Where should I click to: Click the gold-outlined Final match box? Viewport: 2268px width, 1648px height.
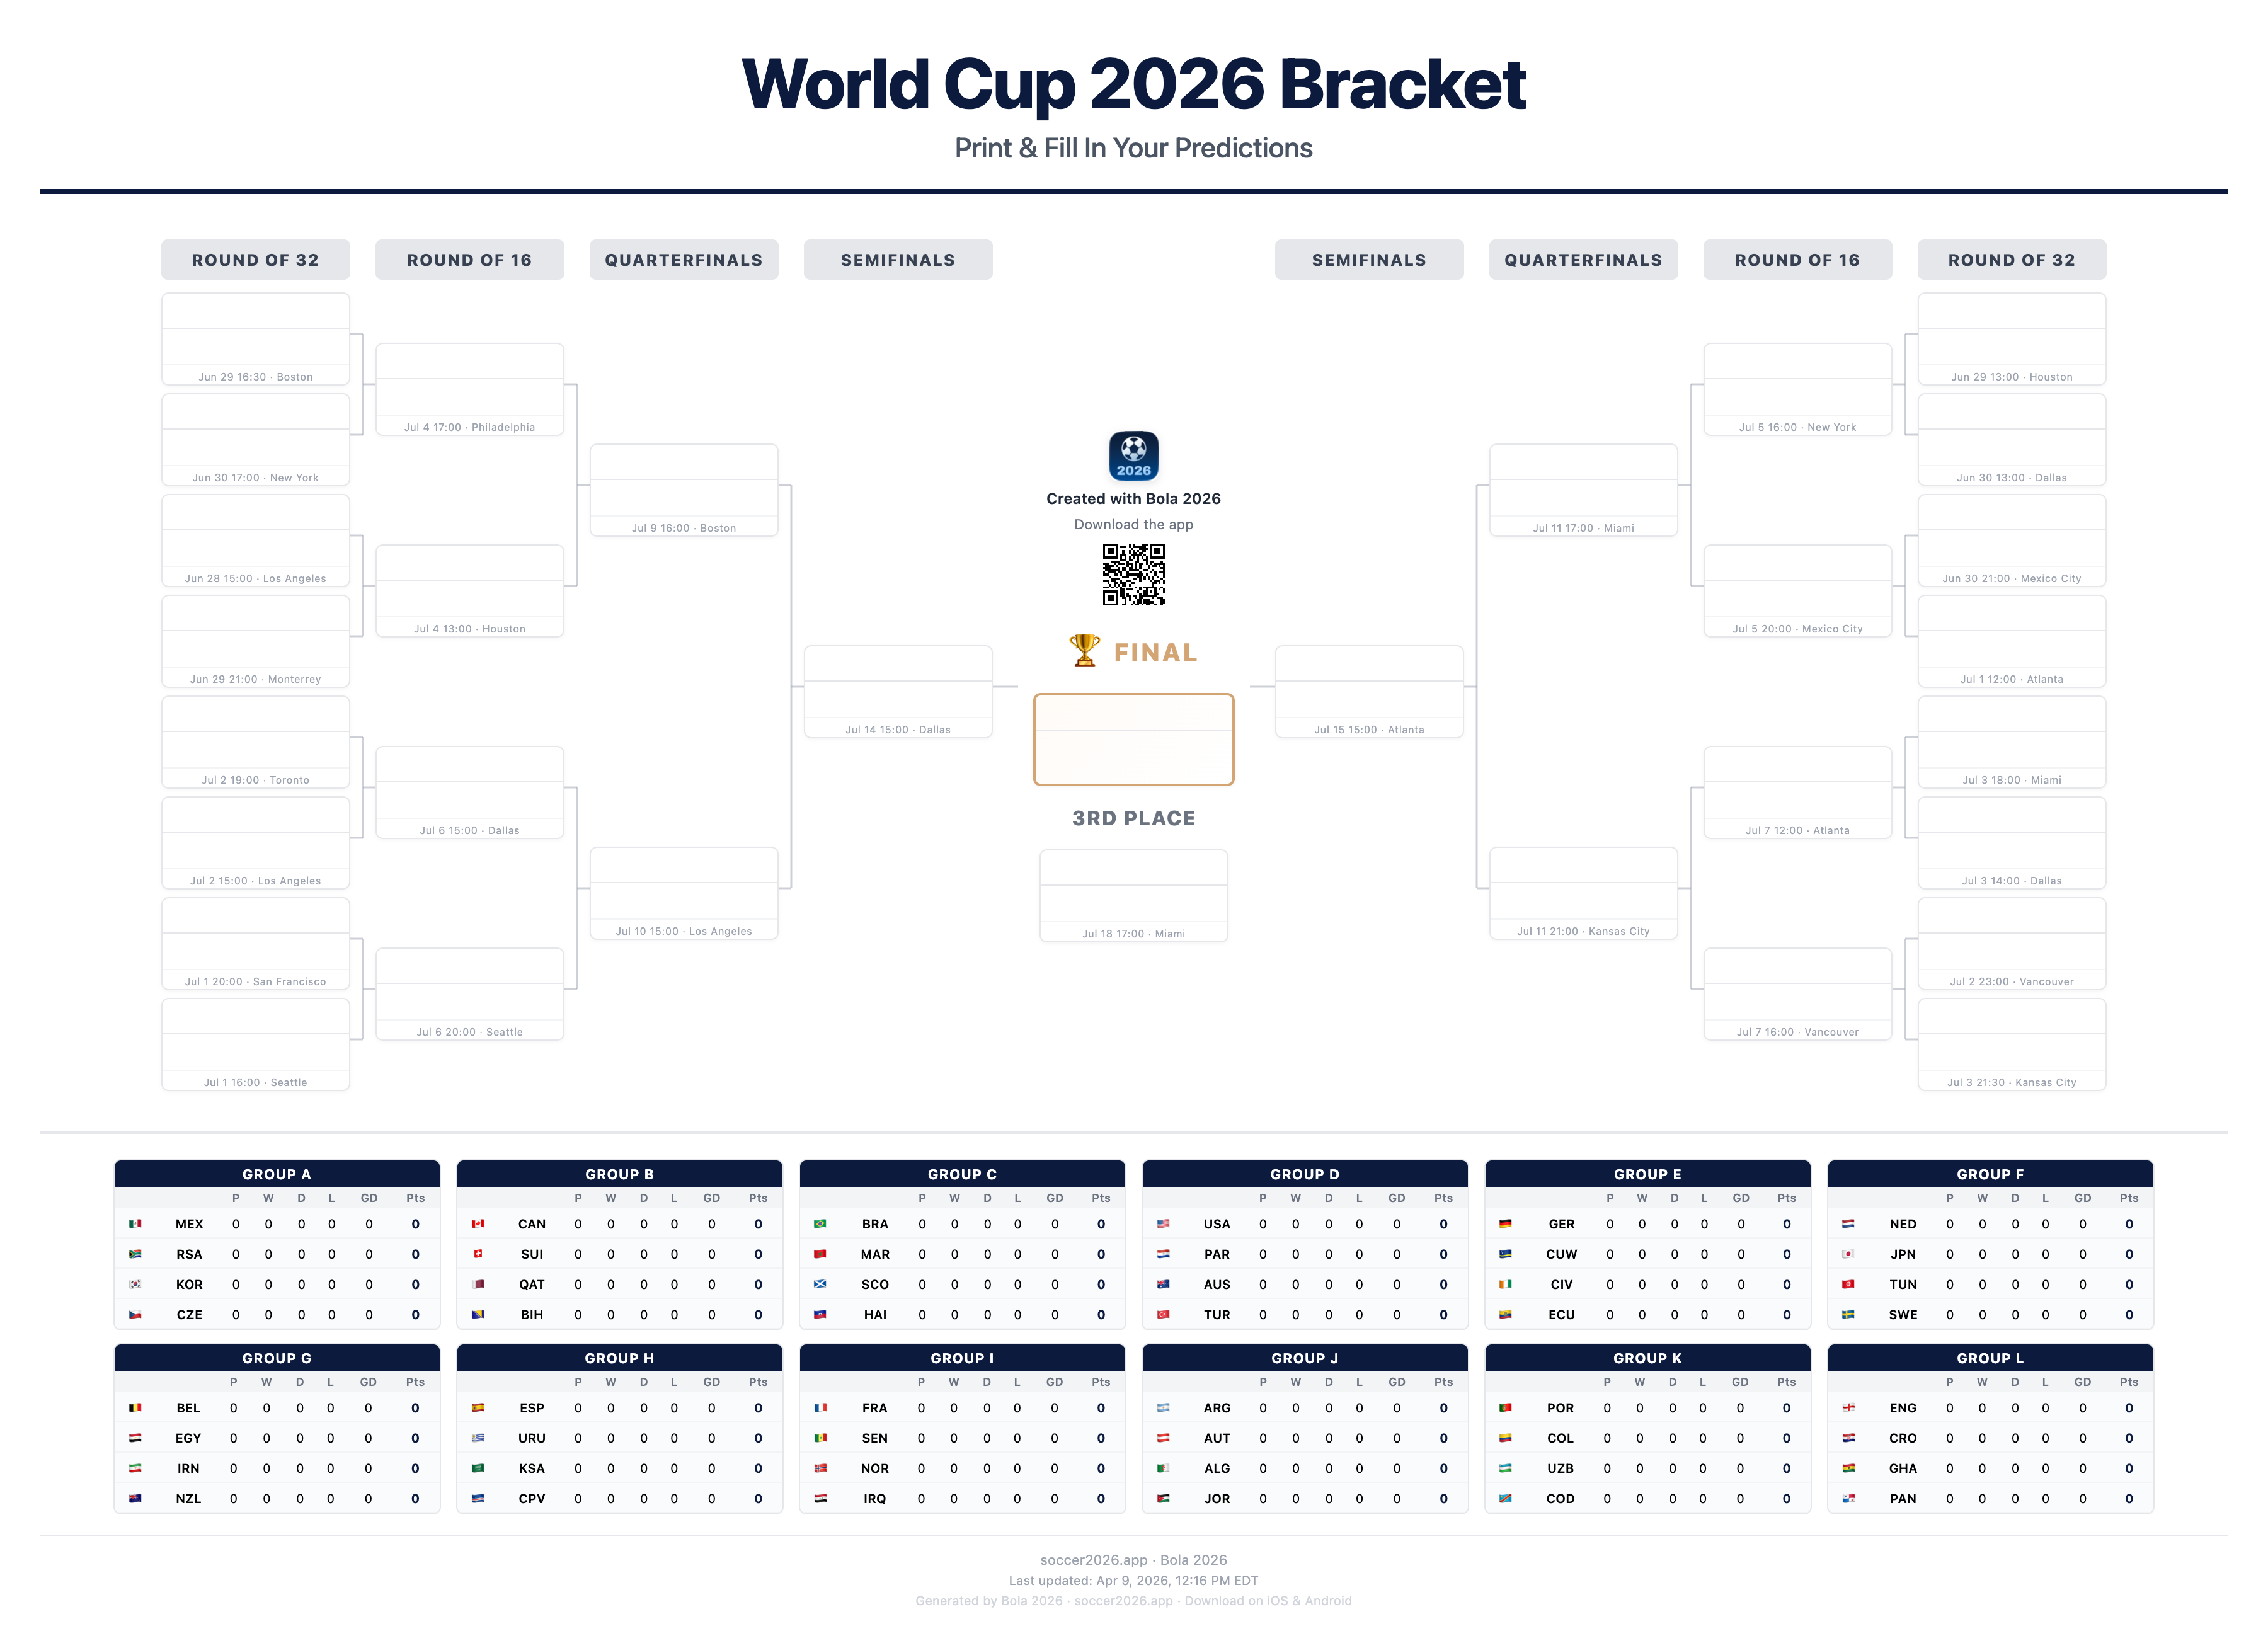1133,740
